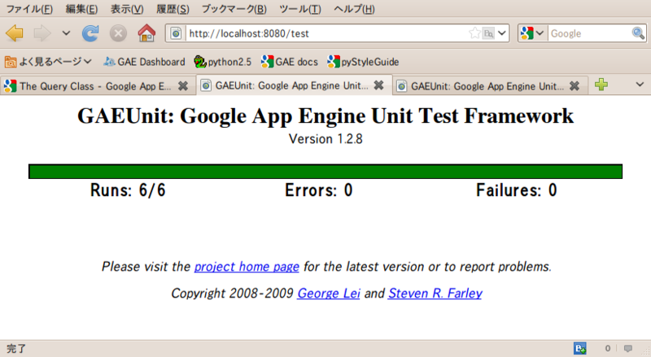Close the active GAEUnit tab

tap(378, 85)
